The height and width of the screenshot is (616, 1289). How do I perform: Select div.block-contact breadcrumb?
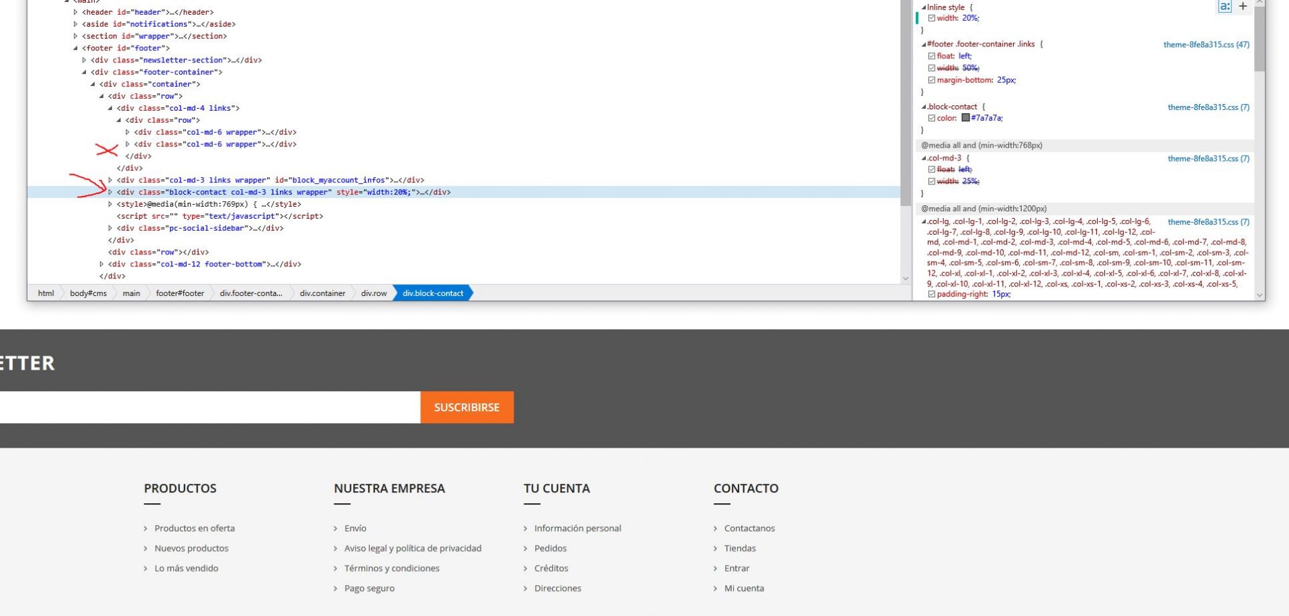433,293
